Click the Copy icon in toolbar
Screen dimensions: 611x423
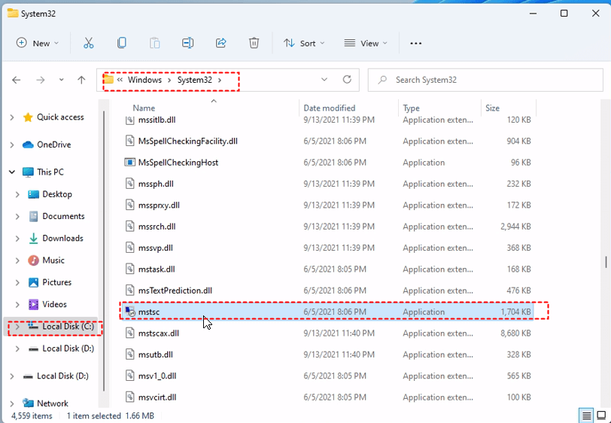click(122, 43)
